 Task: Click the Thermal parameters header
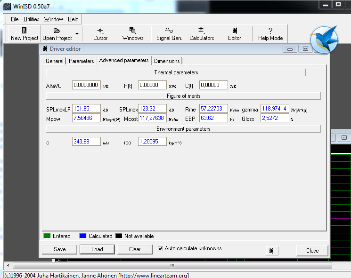coord(176,72)
